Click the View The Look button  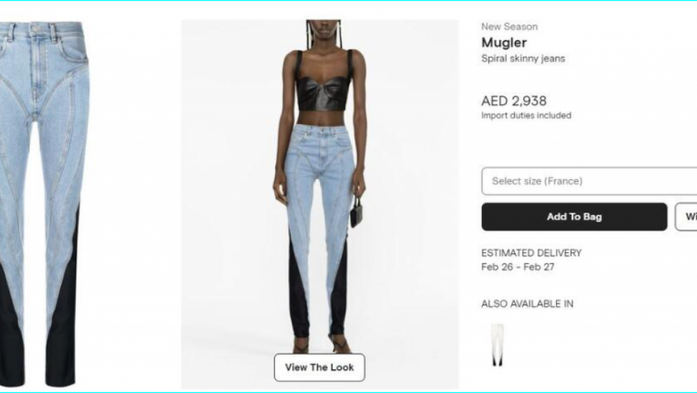[x=319, y=368]
